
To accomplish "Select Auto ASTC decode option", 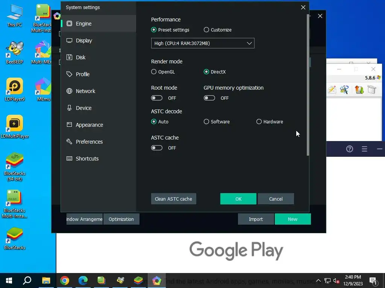I will click(x=154, y=122).
